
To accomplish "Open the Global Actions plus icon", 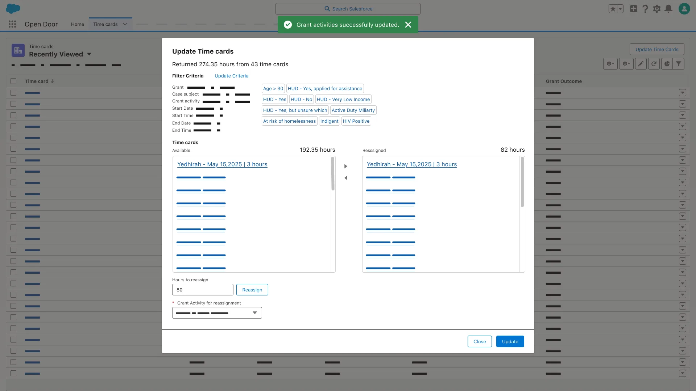I will [634, 9].
